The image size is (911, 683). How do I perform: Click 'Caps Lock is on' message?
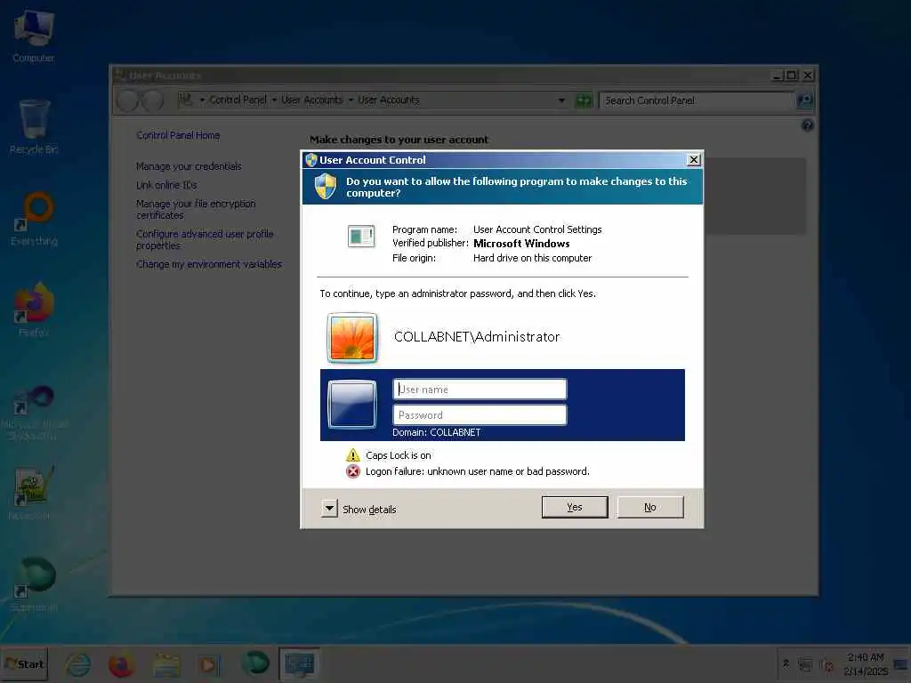click(398, 455)
